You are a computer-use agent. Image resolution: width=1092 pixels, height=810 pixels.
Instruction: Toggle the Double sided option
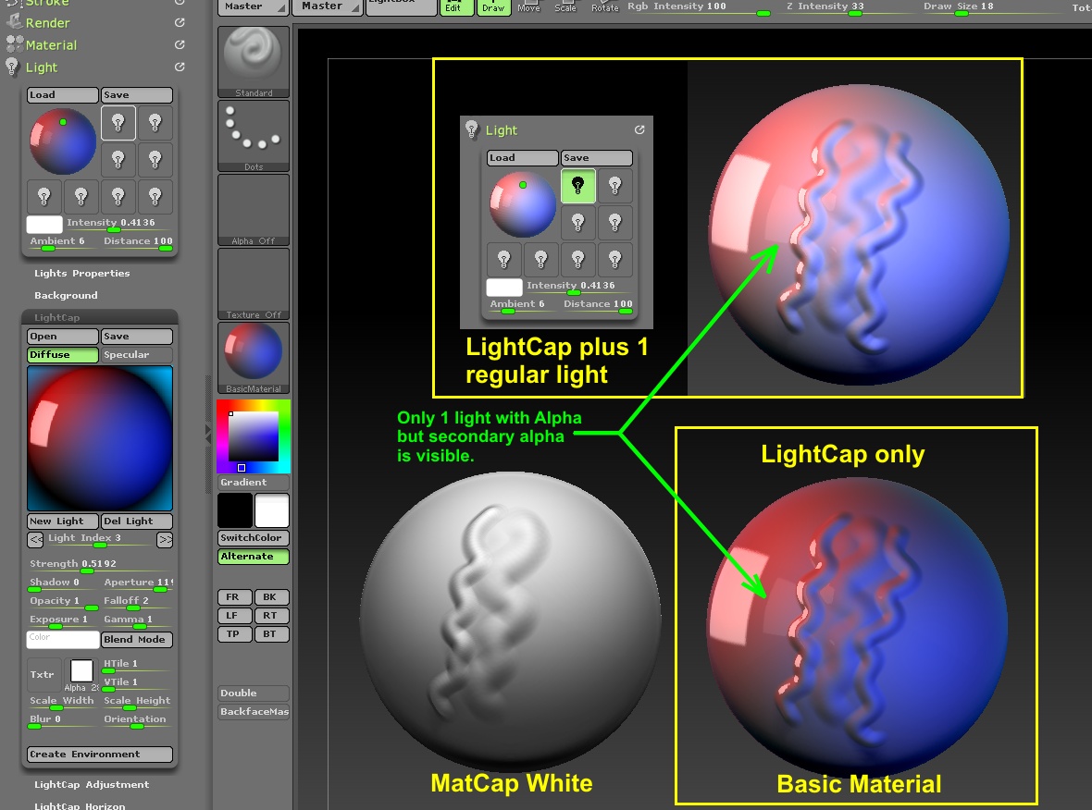254,693
